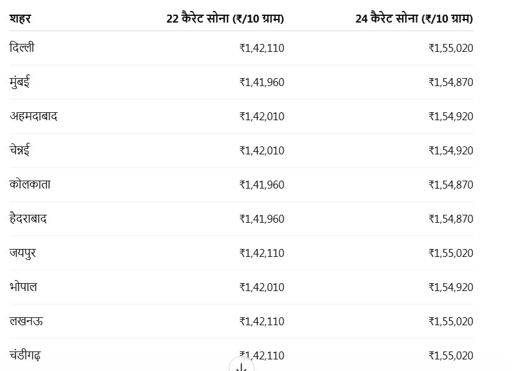Click अहमदाबाद 24 carat price ₹1,54,920
The height and width of the screenshot is (371, 512).
(451, 117)
